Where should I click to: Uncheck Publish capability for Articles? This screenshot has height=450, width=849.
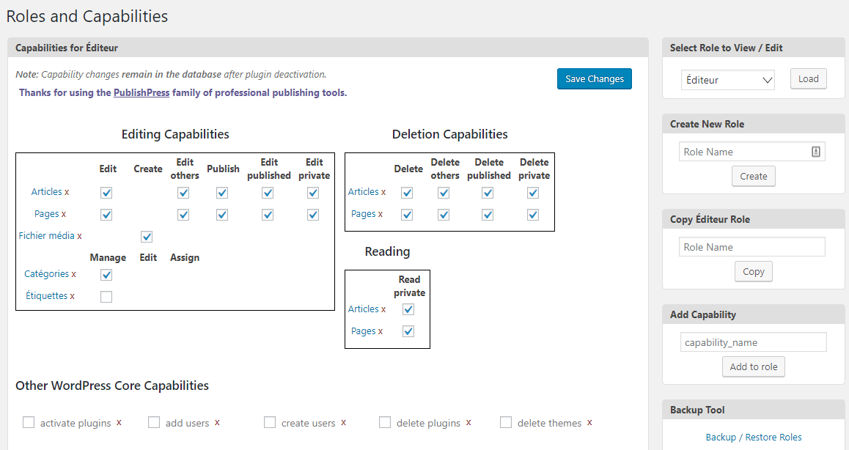222,193
